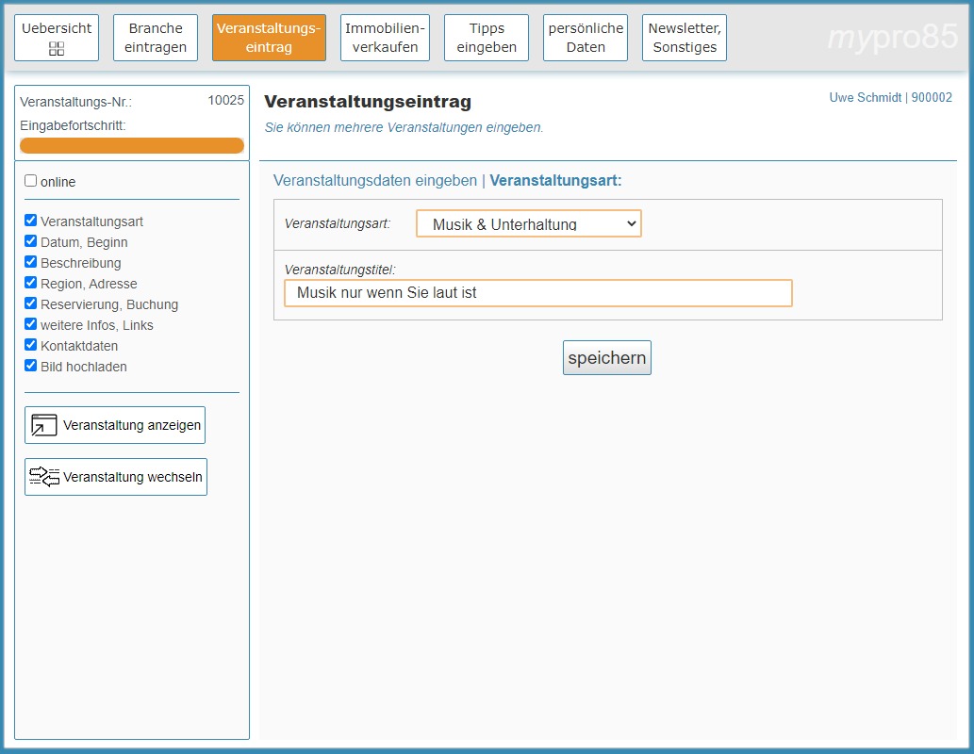Click the swap arrows icon for Veranstaltung wechseln

pyautogui.click(x=44, y=477)
